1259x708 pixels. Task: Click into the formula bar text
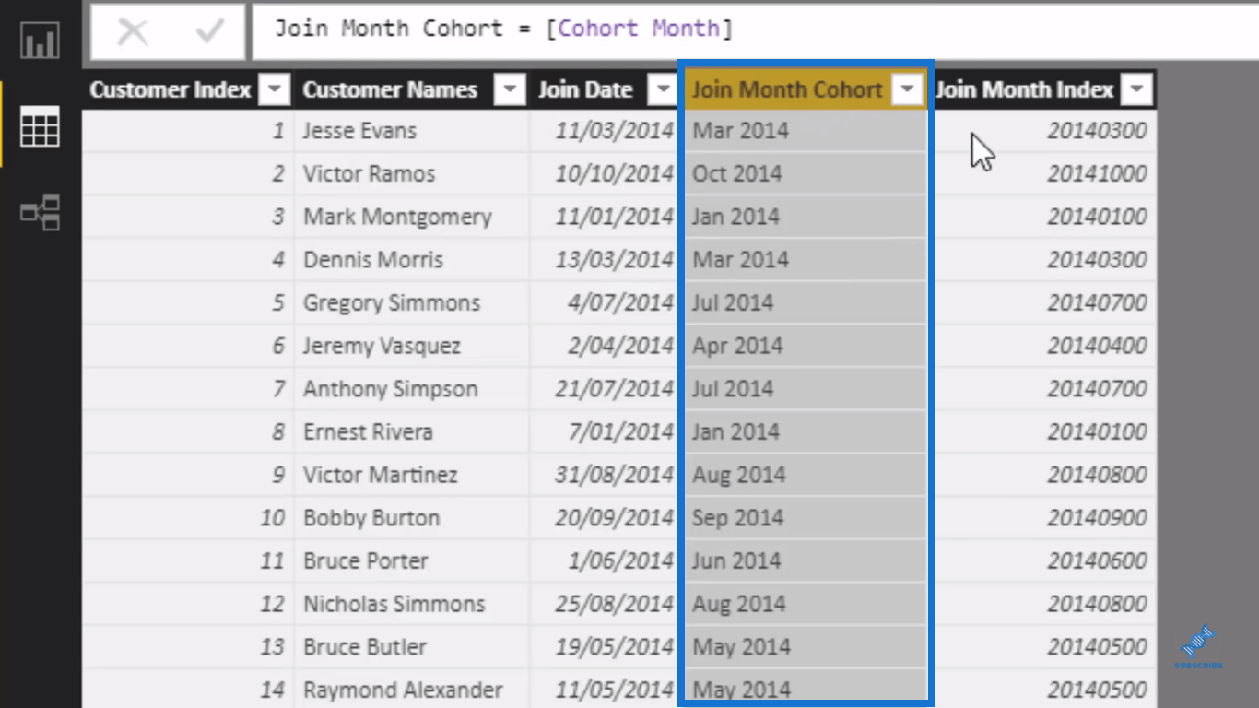click(x=503, y=29)
